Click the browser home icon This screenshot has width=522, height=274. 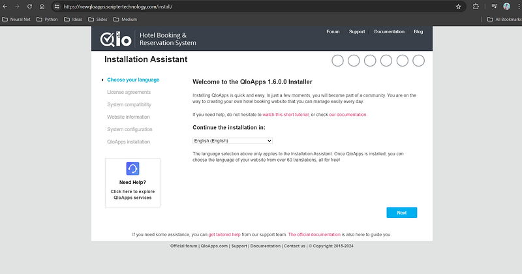[x=42, y=7]
